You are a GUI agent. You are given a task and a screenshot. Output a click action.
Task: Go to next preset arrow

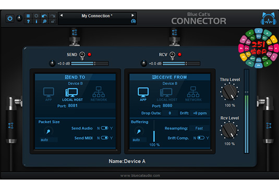click(x=133, y=15)
